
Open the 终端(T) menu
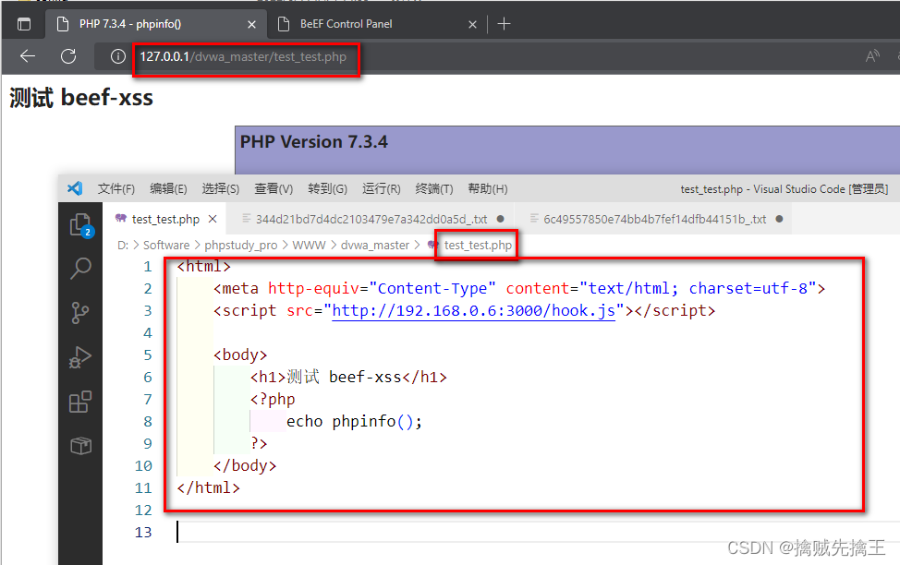click(x=434, y=188)
